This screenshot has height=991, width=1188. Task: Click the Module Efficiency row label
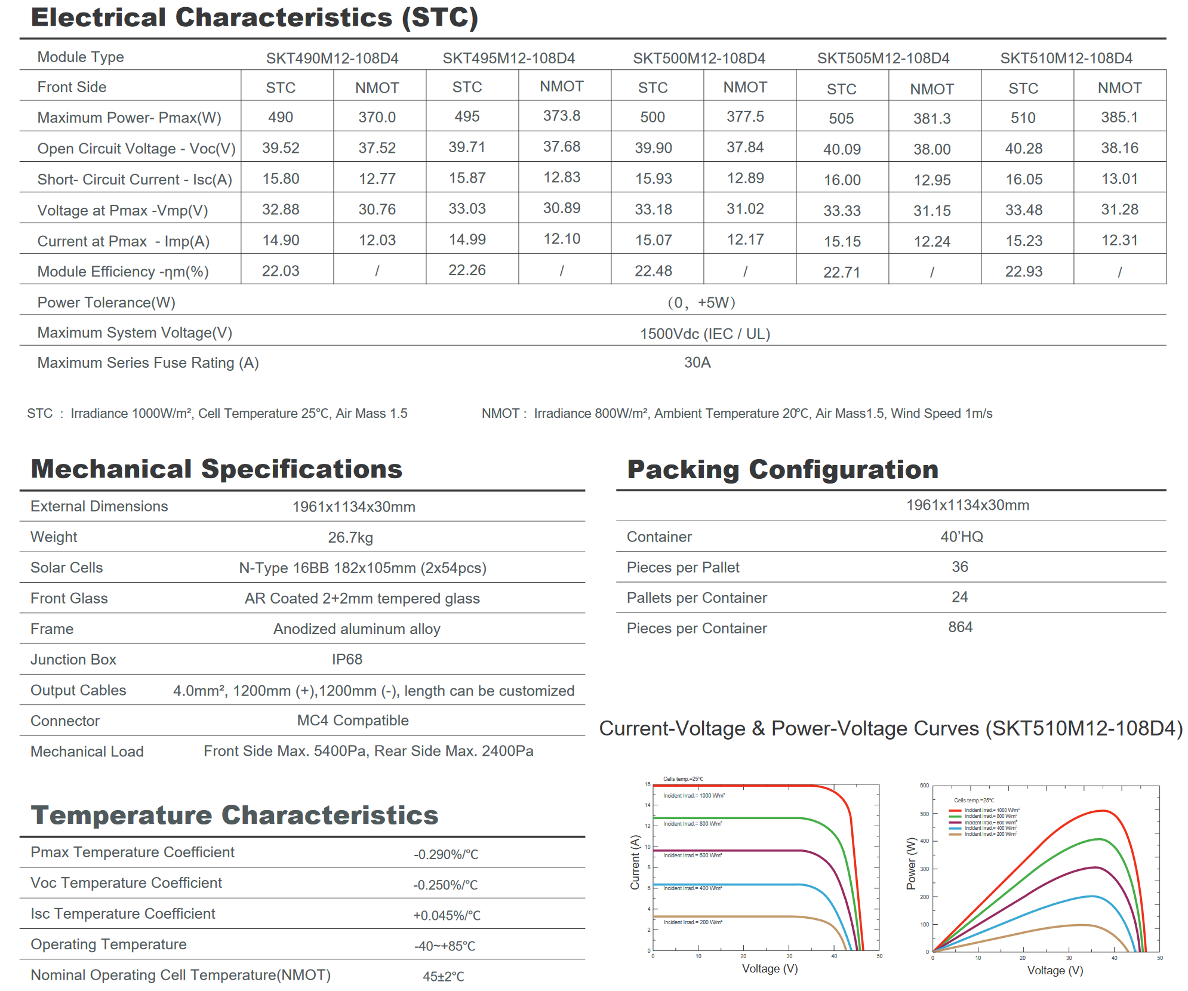click(x=123, y=272)
